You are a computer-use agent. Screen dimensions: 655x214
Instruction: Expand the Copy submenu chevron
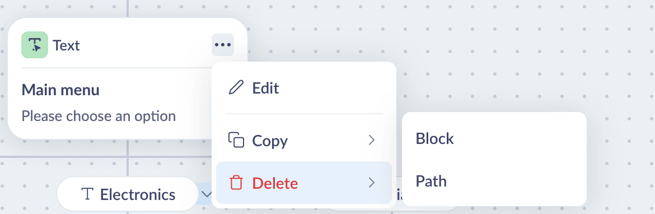371,140
